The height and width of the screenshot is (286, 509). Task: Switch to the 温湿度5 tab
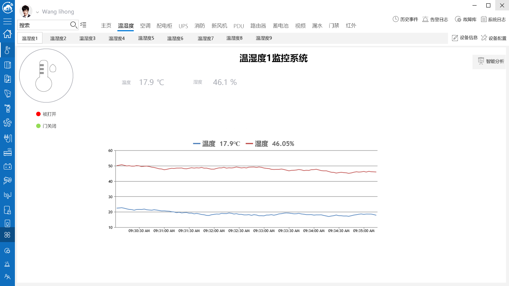146,38
